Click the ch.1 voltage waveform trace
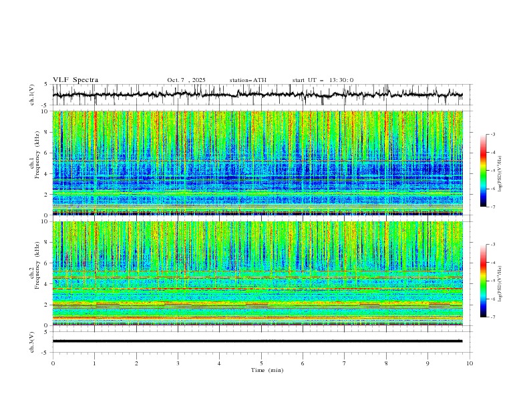The width and height of the screenshot is (529, 408). pos(257,95)
